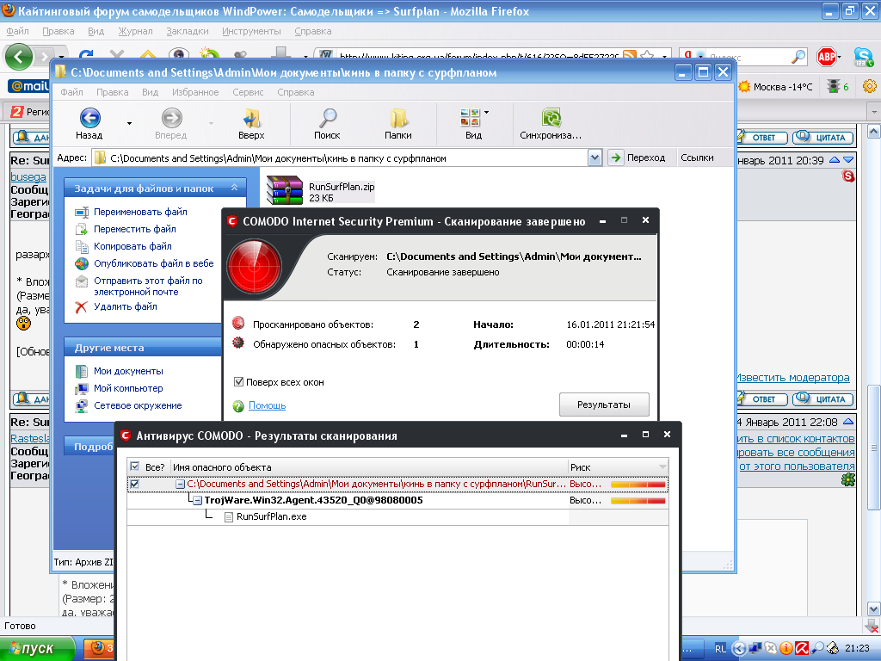Viewport: 881px width, 661px height.
Task: Click the Результаты button in COMODO
Action: (x=603, y=405)
